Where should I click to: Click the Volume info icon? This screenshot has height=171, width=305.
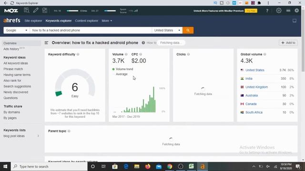tap(126, 54)
